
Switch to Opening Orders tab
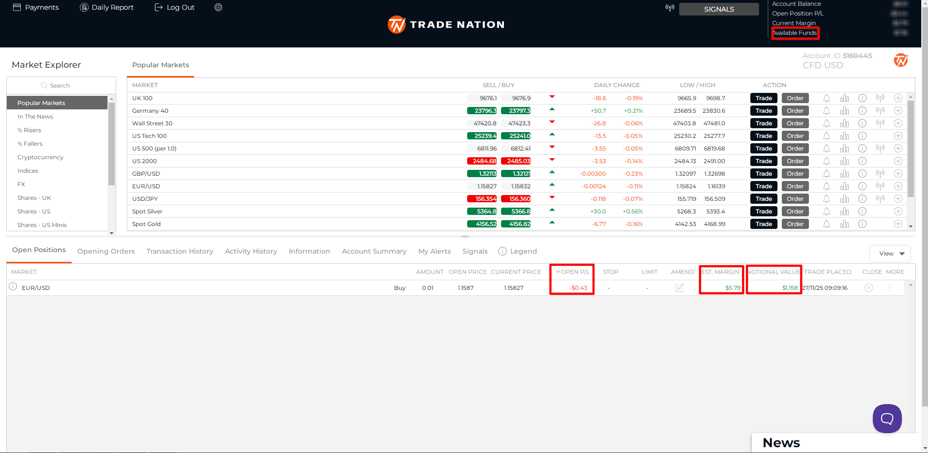click(106, 251)
